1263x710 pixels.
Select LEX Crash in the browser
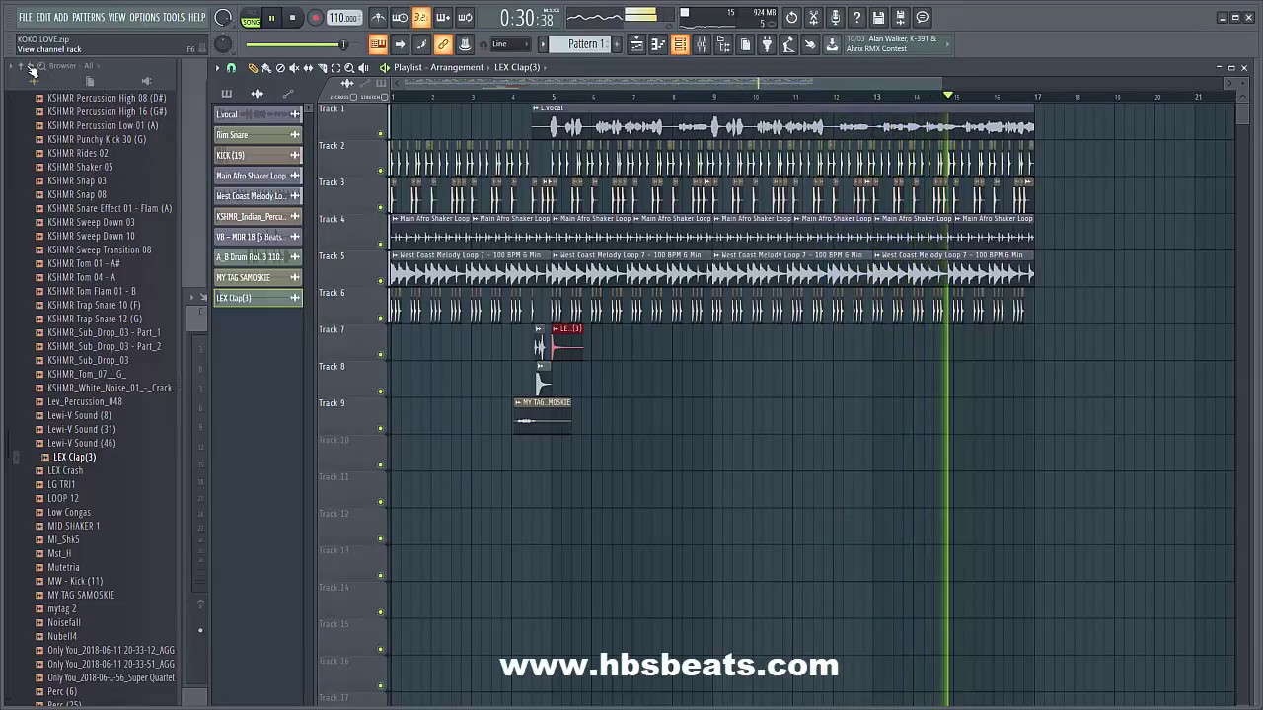[65, 470]
